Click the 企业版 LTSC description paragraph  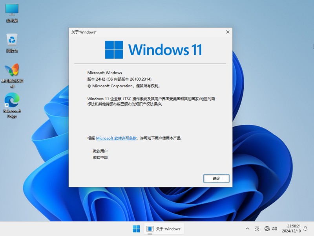click(151, 101)
